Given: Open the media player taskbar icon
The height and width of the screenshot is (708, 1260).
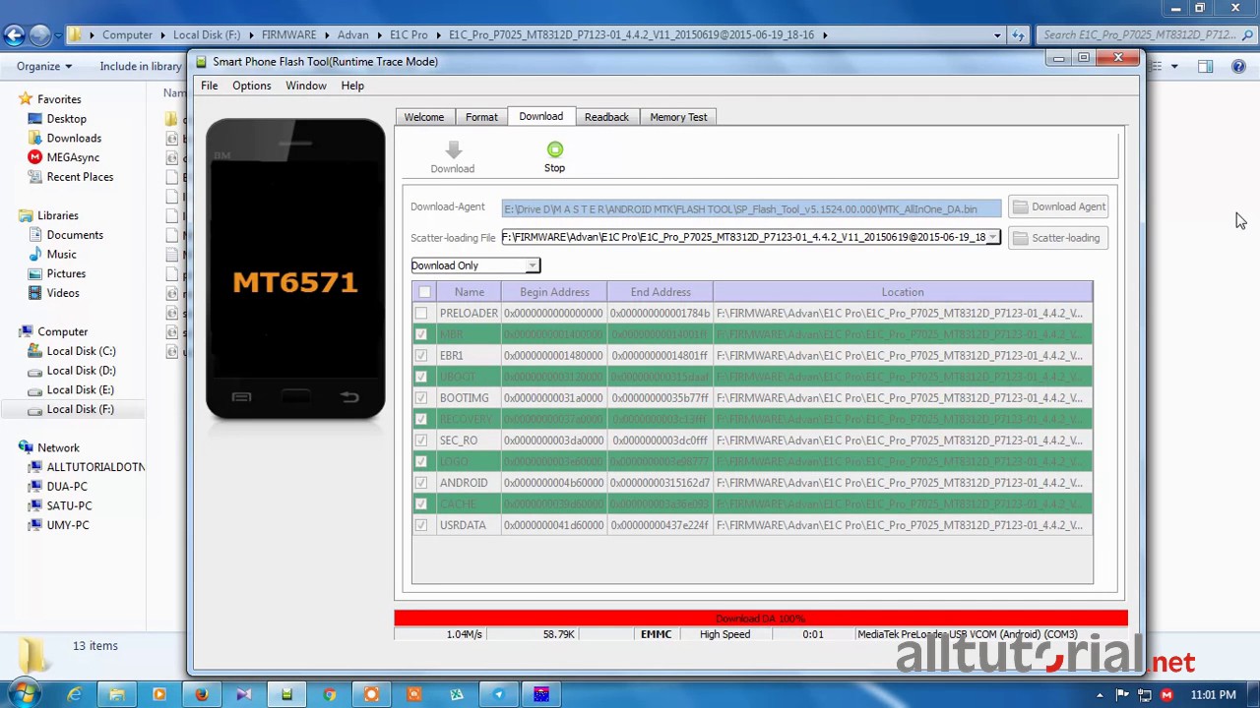Looking at the screenshot, I should (x=159, y=695).
